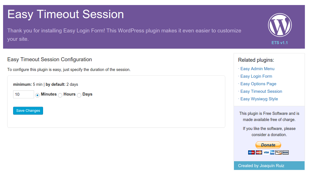Click the MasterCard card icon
Screen dimensions: 313x185
point(259,153)
